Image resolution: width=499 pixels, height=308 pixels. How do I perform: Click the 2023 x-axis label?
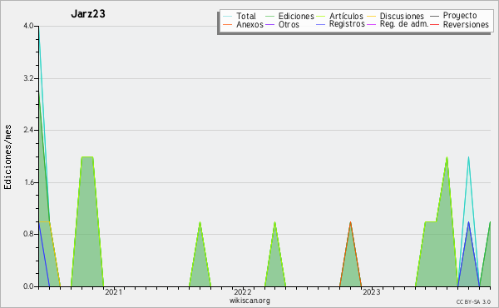point(372,292)
